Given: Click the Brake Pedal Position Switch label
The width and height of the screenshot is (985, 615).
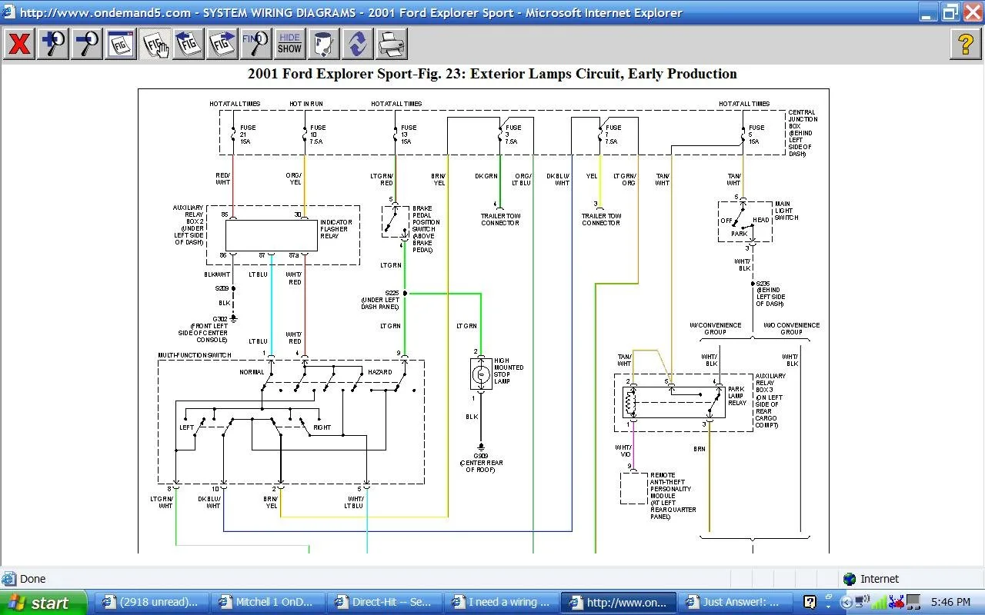Looking at the screenshot, I should [x=423, y=229].
